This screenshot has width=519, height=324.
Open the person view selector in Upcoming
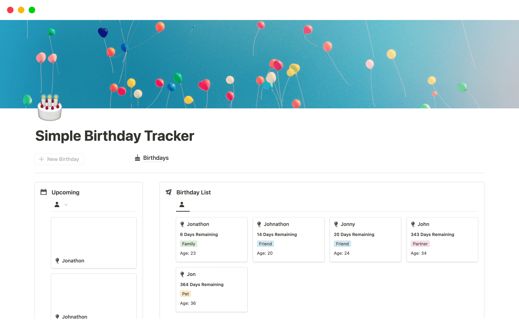pos(57,205)
